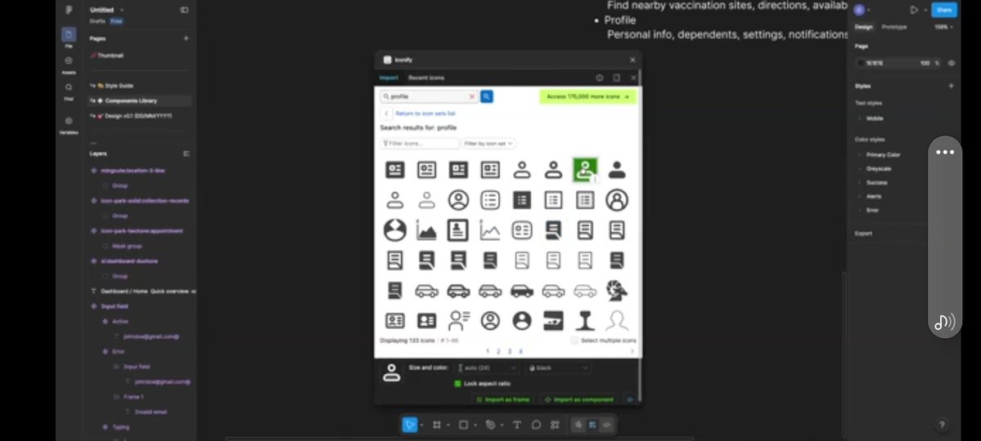Pick the person silhouette outline icon in last row

pos(617,321)
